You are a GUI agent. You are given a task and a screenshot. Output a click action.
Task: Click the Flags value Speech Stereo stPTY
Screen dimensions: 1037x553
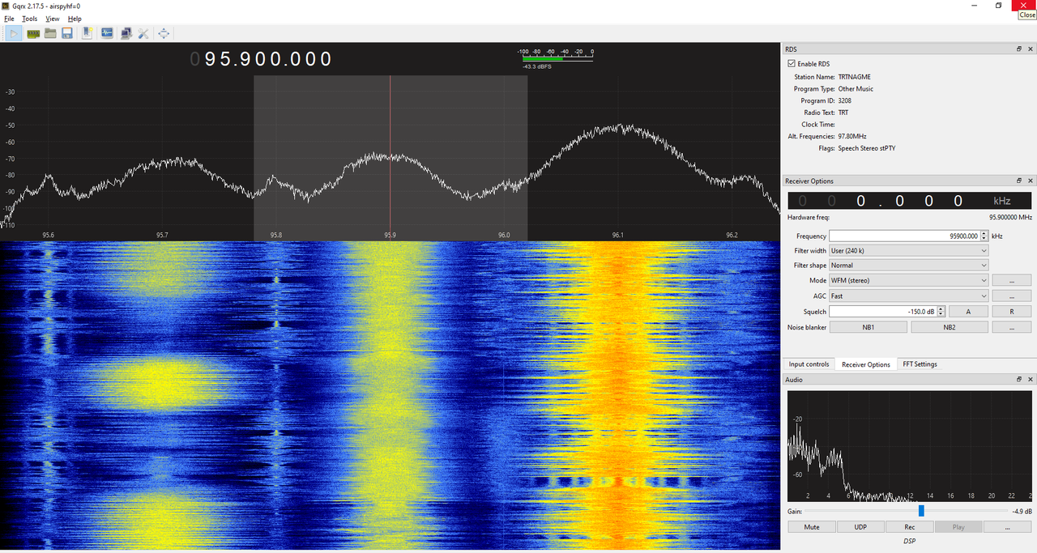pyautogui.click(x=867, y=149)
